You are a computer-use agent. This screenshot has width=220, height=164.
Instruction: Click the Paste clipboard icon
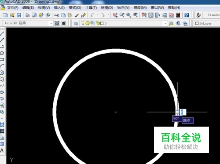point(70,15)
